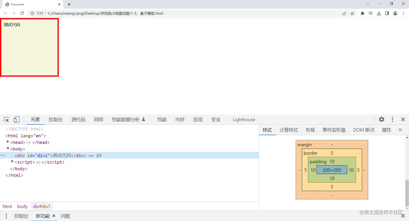Switch to the 源代码 panel tab

click(78, 120)
